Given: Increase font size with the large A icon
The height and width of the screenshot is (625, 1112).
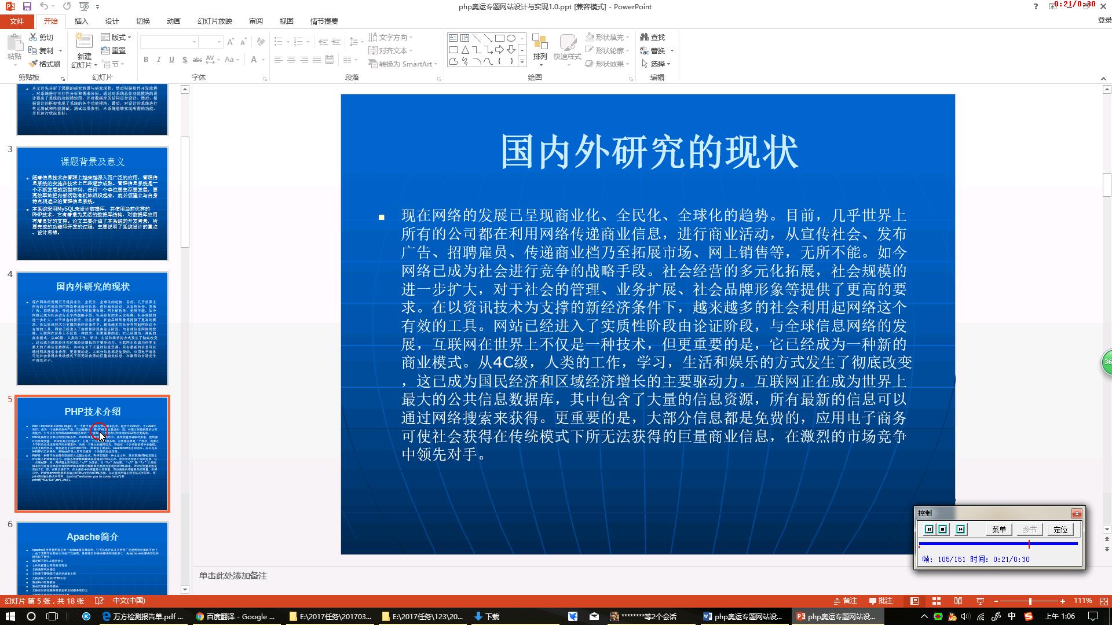Looking at the screenshot, I should [231, 42].
